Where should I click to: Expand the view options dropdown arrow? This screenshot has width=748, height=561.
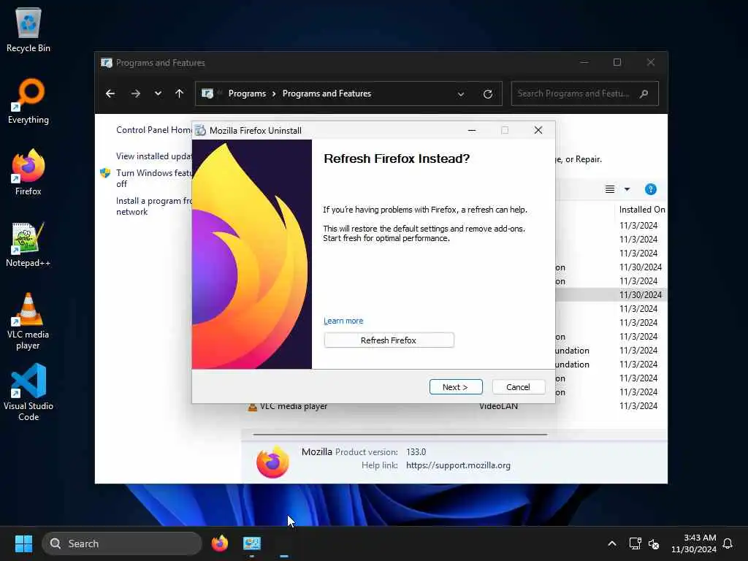click(x=627, y=189)
